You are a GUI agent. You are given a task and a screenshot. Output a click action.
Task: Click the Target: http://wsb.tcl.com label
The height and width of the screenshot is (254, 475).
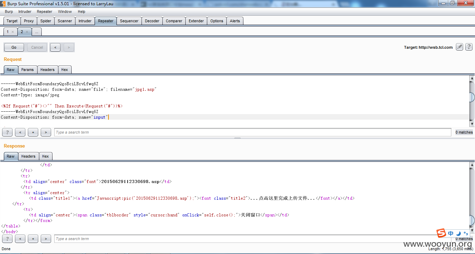[x=428, y=47]
